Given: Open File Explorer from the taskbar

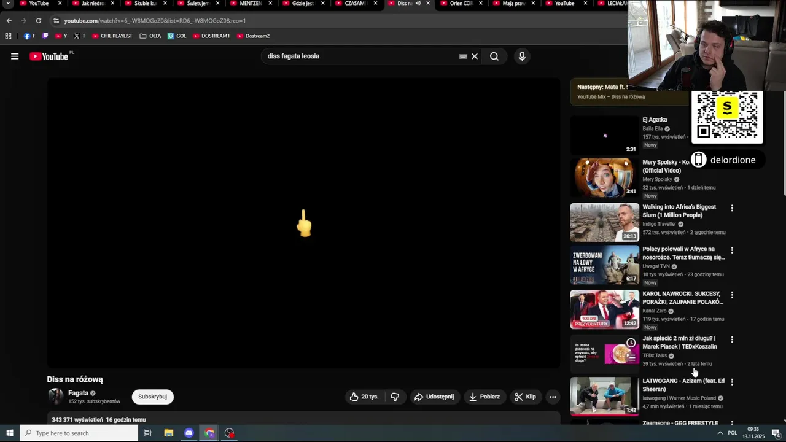Looking at the screenshot, I should 169,433.
